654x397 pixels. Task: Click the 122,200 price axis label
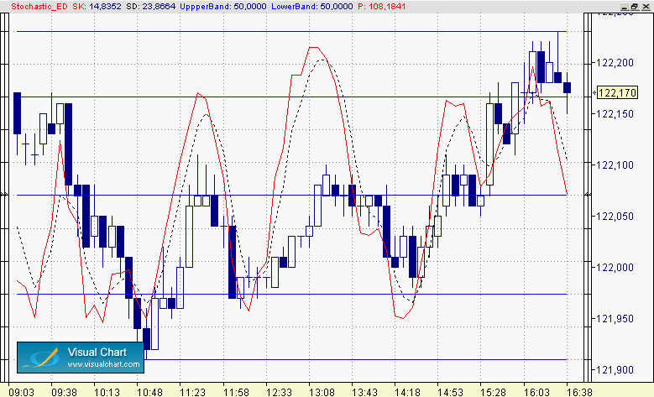615,63
